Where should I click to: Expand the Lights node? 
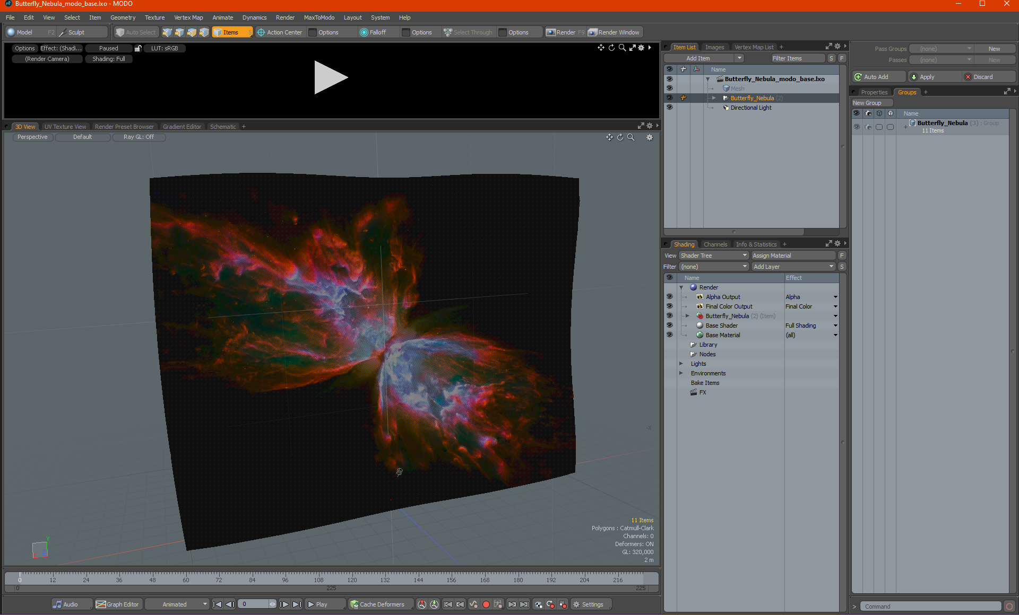point(681,364)
